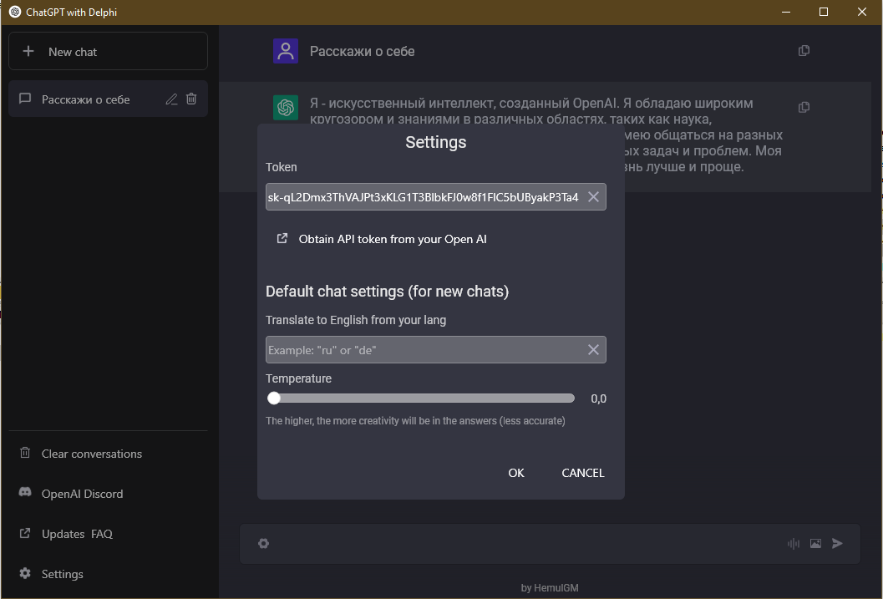Click the app icon in title bar
883x599 pixels.
(15, 12)
